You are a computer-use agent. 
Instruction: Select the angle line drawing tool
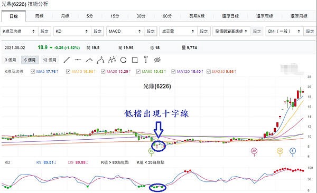(x=89, y=60)
